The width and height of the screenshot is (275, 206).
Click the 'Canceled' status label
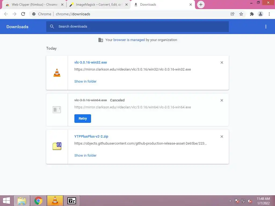point(117,100)
